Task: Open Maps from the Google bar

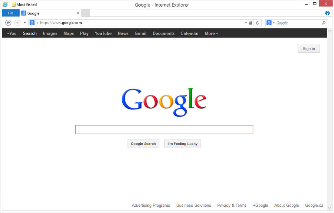Action: [x=69, y=33]
